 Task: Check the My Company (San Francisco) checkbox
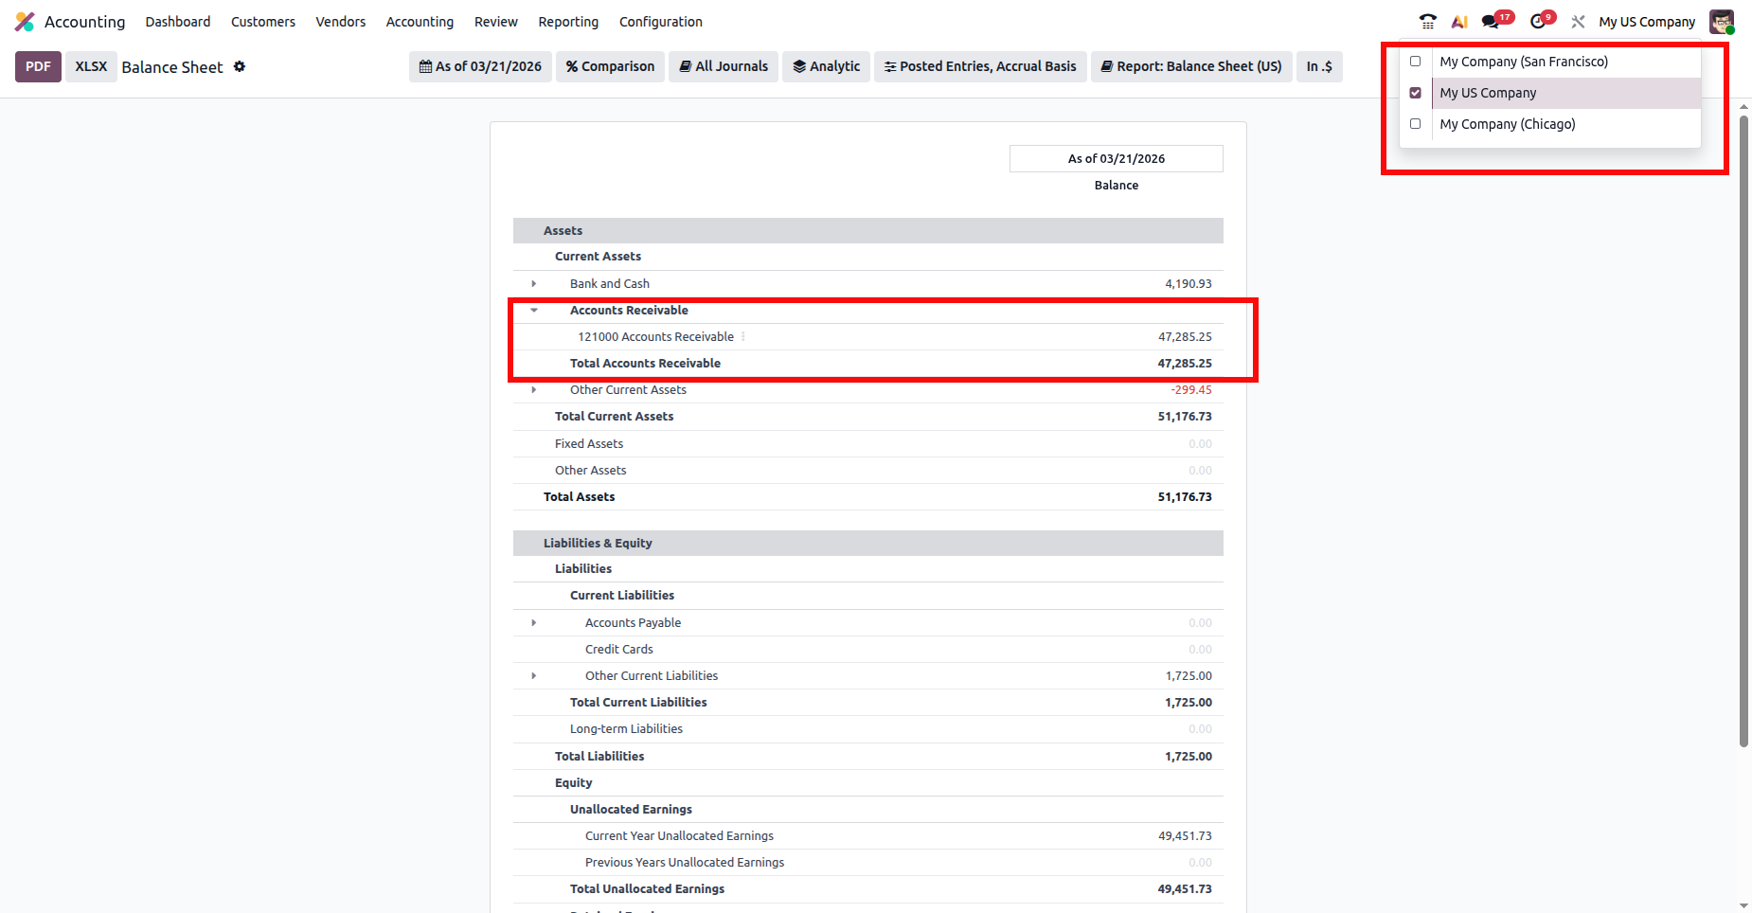click(x=1416, y=62)
